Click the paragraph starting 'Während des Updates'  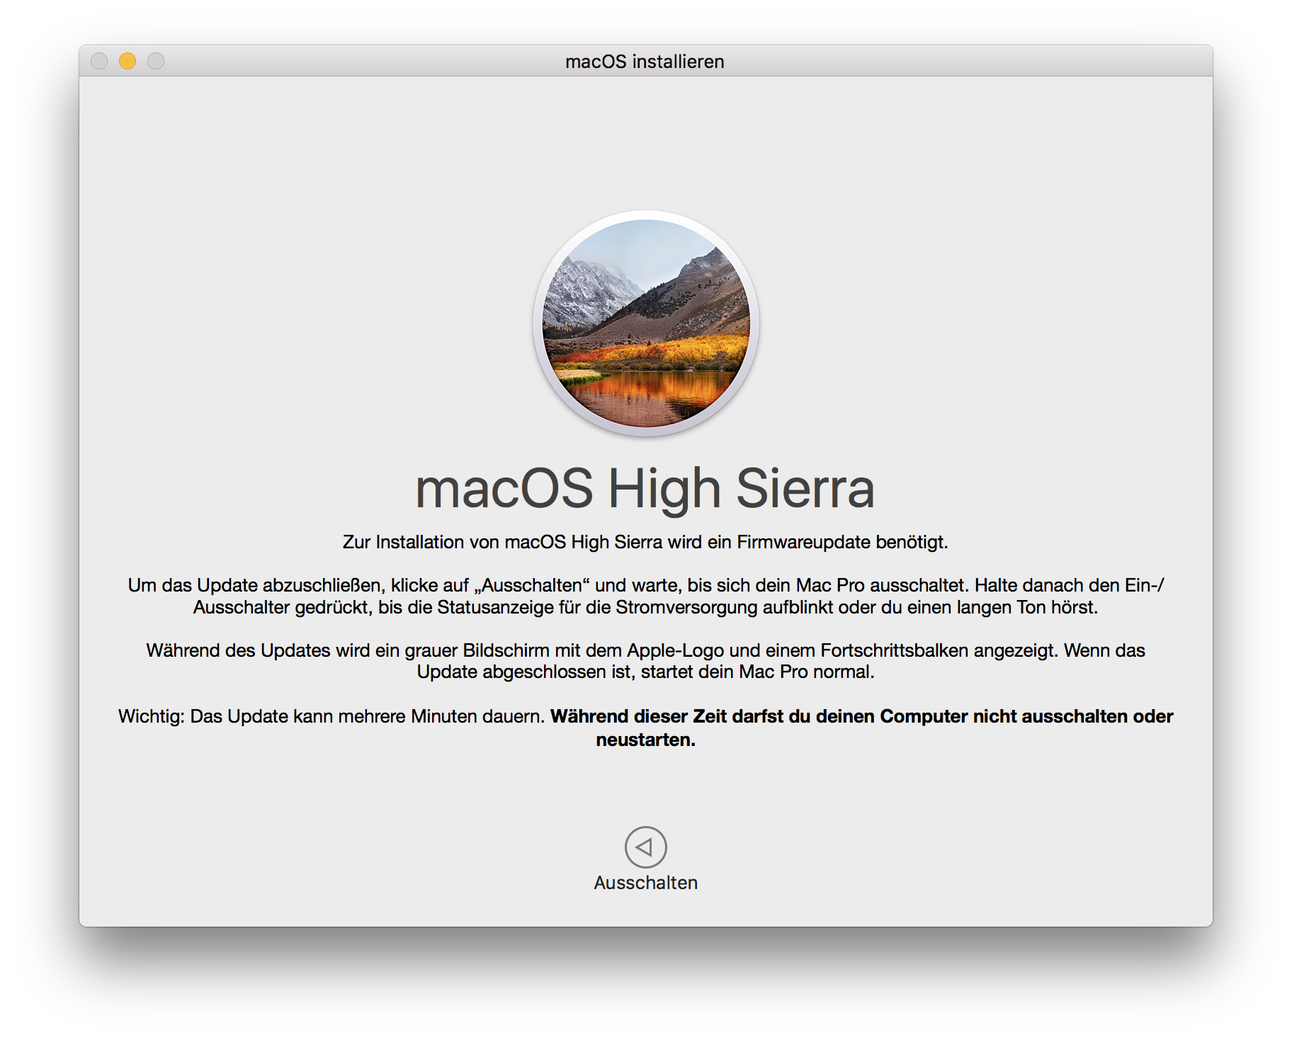click(645, 661)
